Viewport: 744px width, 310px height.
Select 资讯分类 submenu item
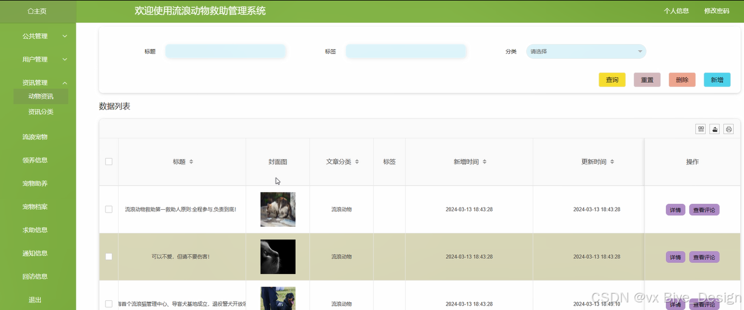tap(41, 112)
